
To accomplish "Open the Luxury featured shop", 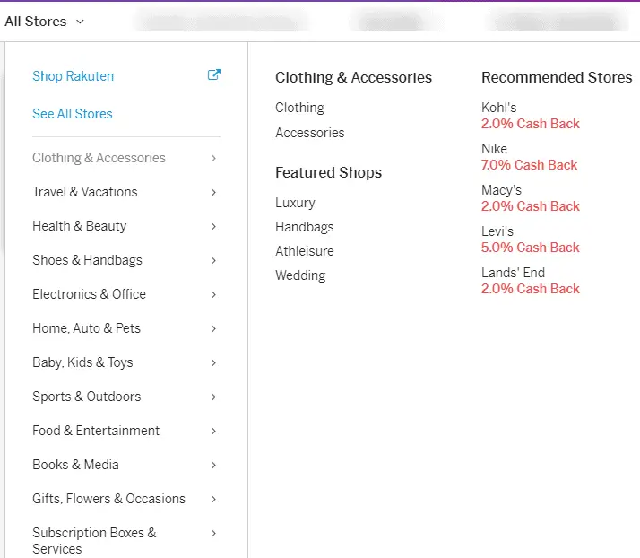I will point(295,203).
